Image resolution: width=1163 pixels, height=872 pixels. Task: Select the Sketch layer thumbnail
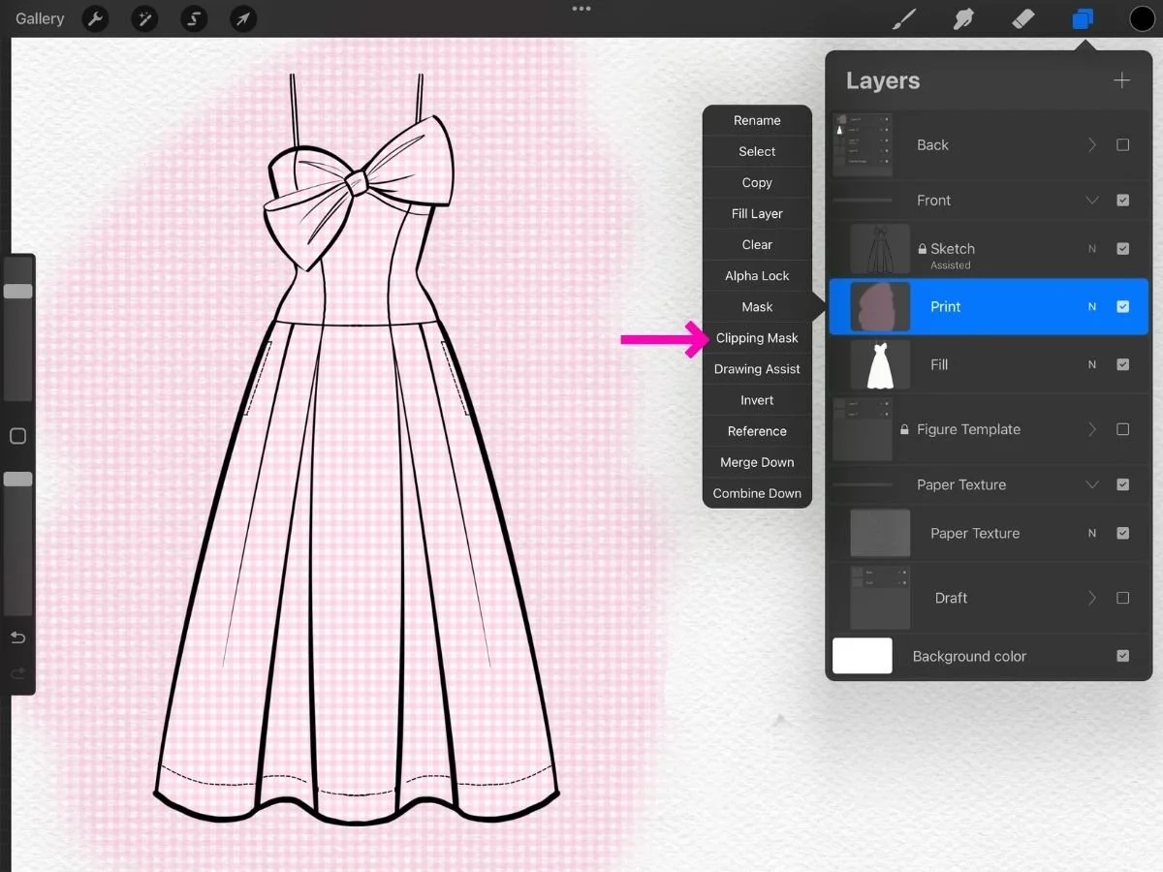880,249
